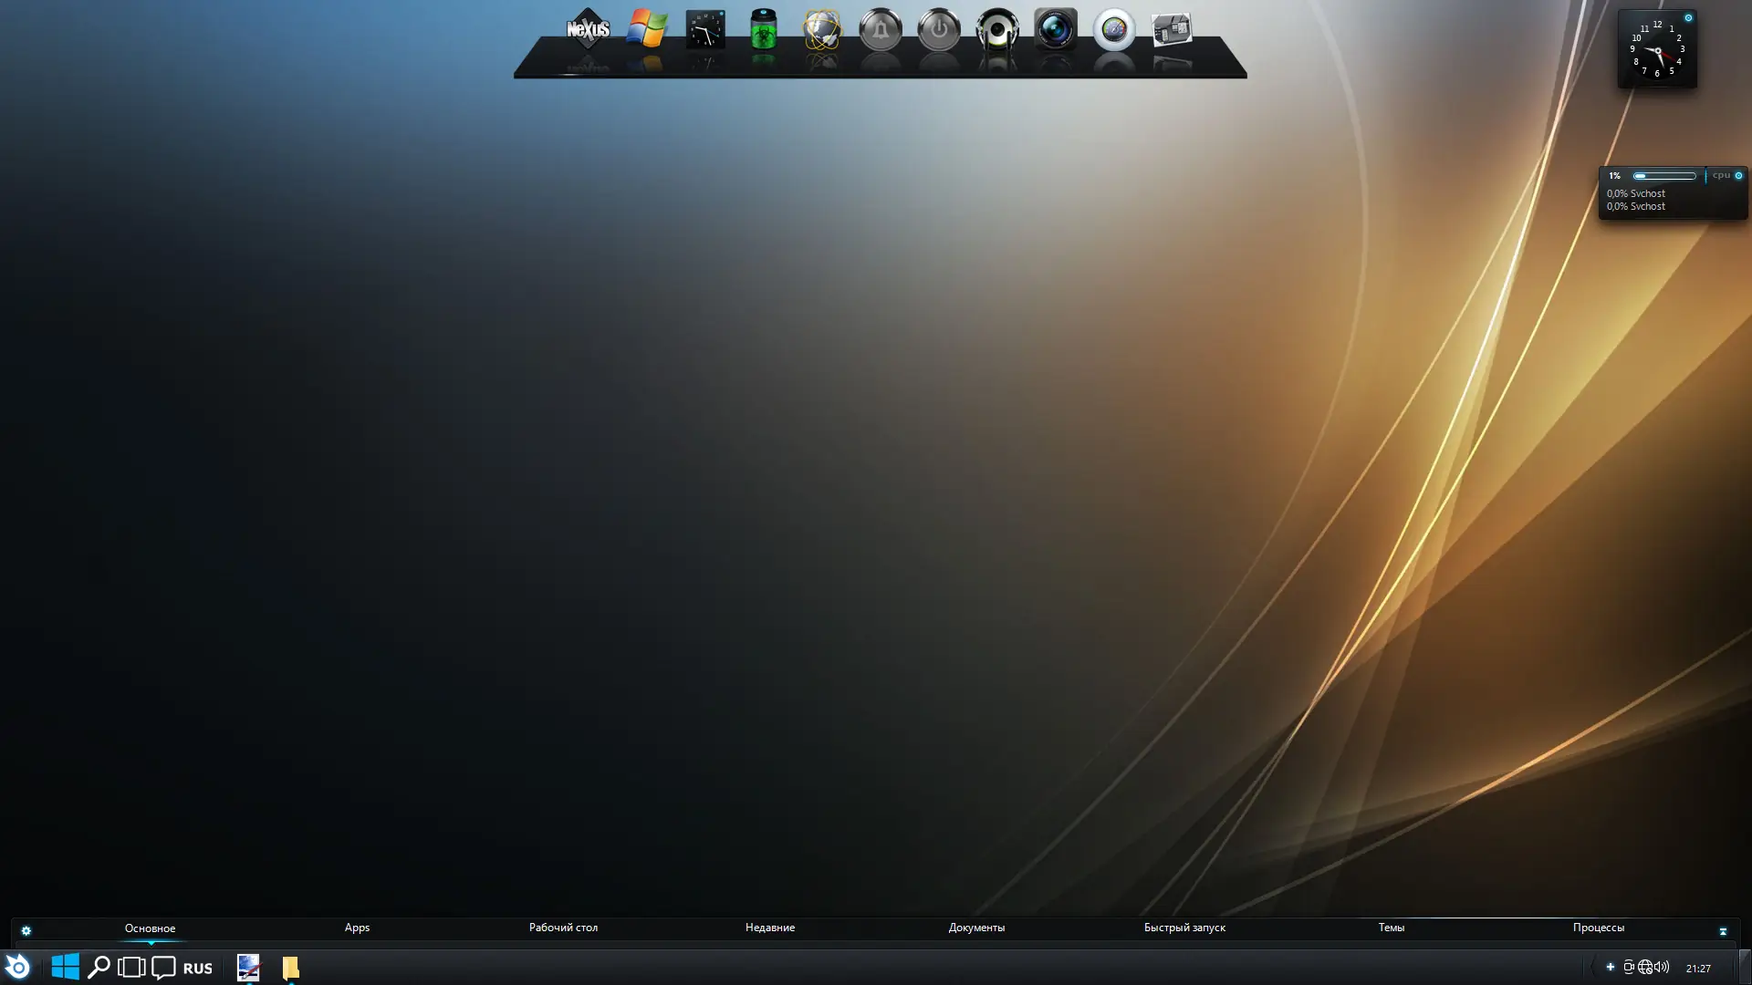Screen dimensions: 1752x985
Task: Click the Nexus logo in dock
Action: coord(588,30)
